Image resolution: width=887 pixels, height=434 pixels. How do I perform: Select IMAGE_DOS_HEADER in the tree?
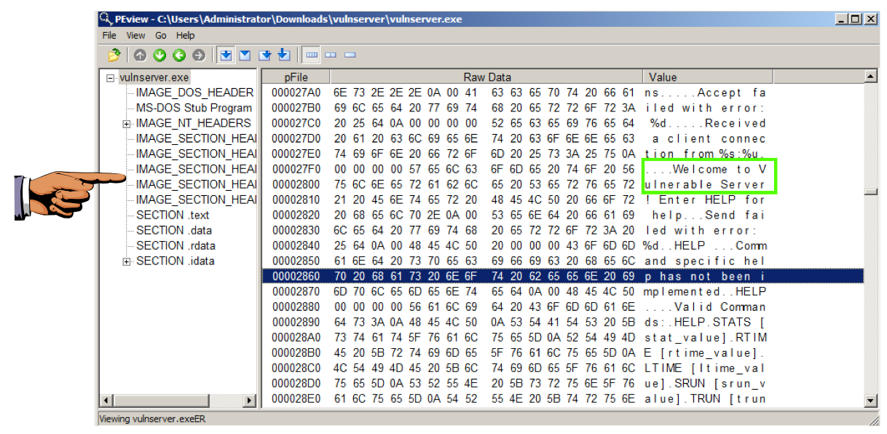194,92
